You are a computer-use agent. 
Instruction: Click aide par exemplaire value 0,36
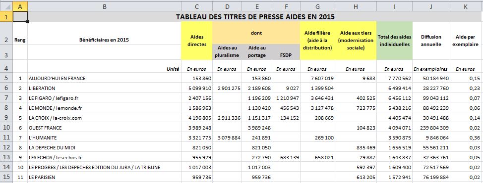click(x=466, y=137)
